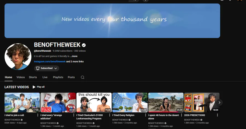Switch to the Posts tab
Screen dimensions: 246x129
coord(71,77)
